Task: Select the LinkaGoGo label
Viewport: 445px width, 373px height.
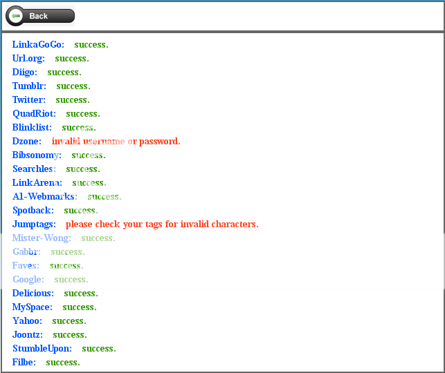Action: tap(38, 44)
